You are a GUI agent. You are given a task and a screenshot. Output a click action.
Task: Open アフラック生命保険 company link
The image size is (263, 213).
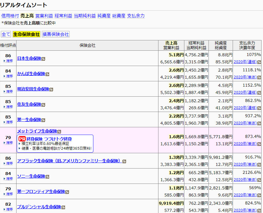tap(70, 161)
